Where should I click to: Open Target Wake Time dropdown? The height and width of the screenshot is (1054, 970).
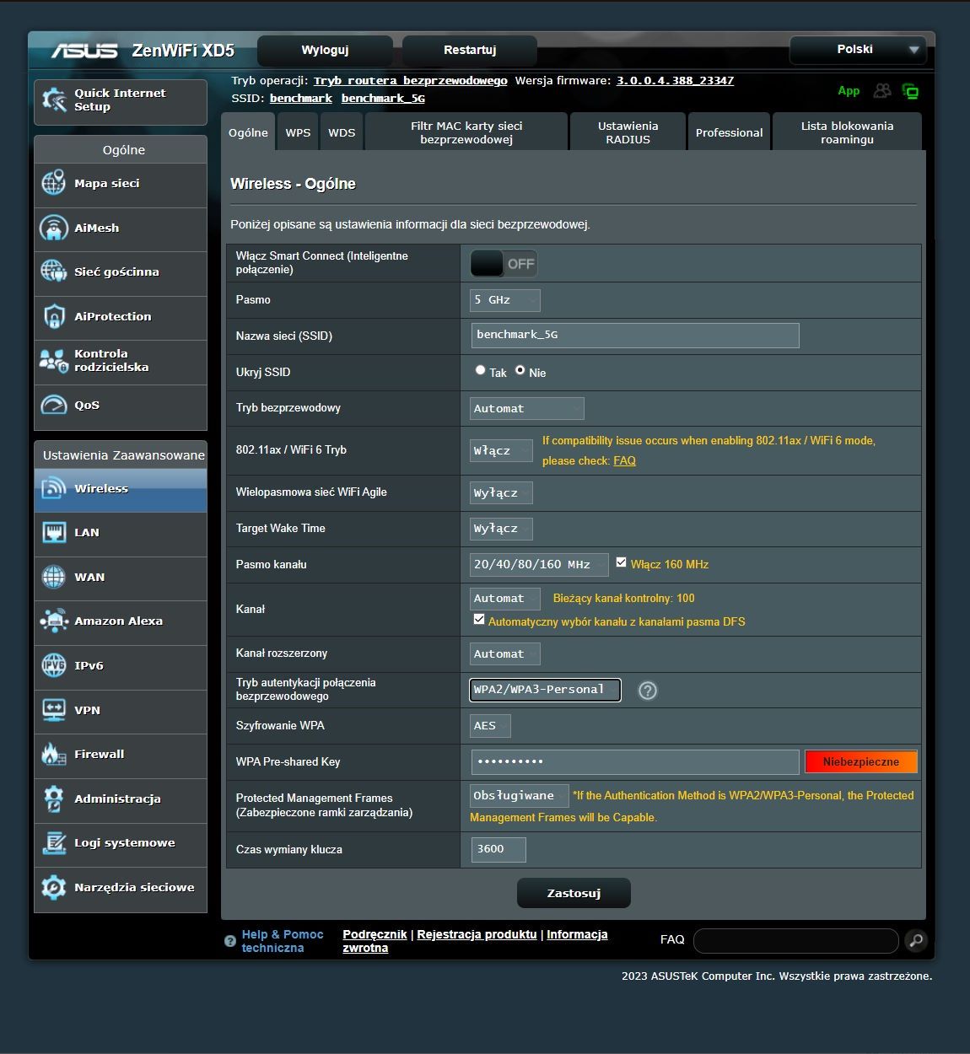pos(502,529)
